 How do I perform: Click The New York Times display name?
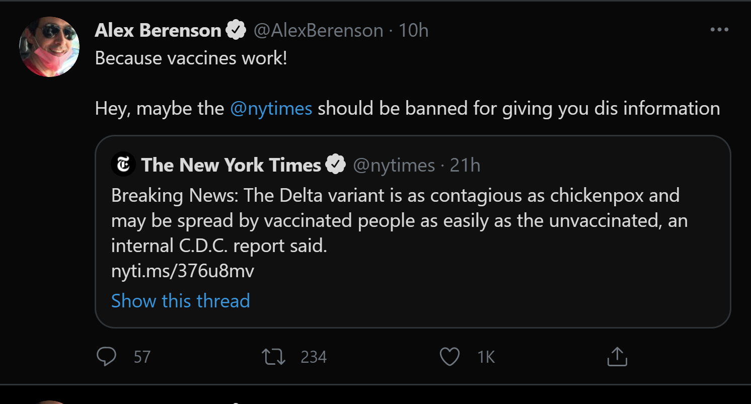(231, 165)
